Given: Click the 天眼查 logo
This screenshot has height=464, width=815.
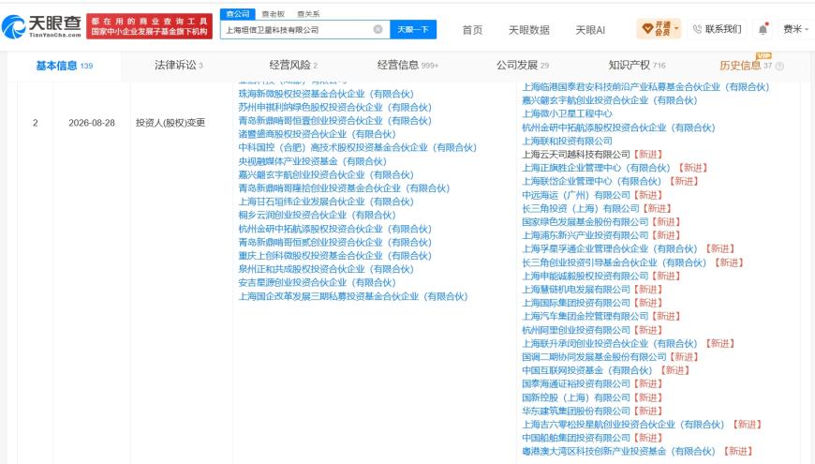Looking at the screenshot, I should point(41,26).
